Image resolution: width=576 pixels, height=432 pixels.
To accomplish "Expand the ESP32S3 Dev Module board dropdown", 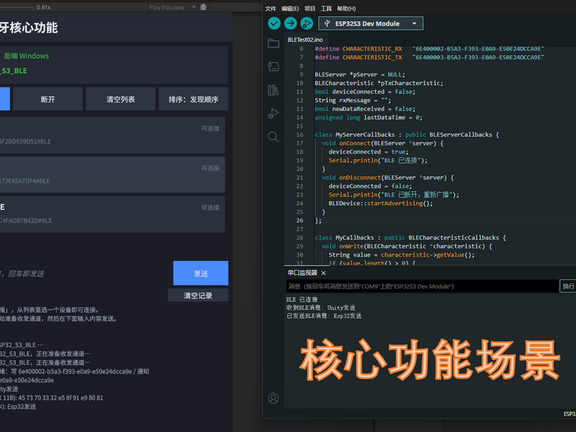I will coord(371,24).
